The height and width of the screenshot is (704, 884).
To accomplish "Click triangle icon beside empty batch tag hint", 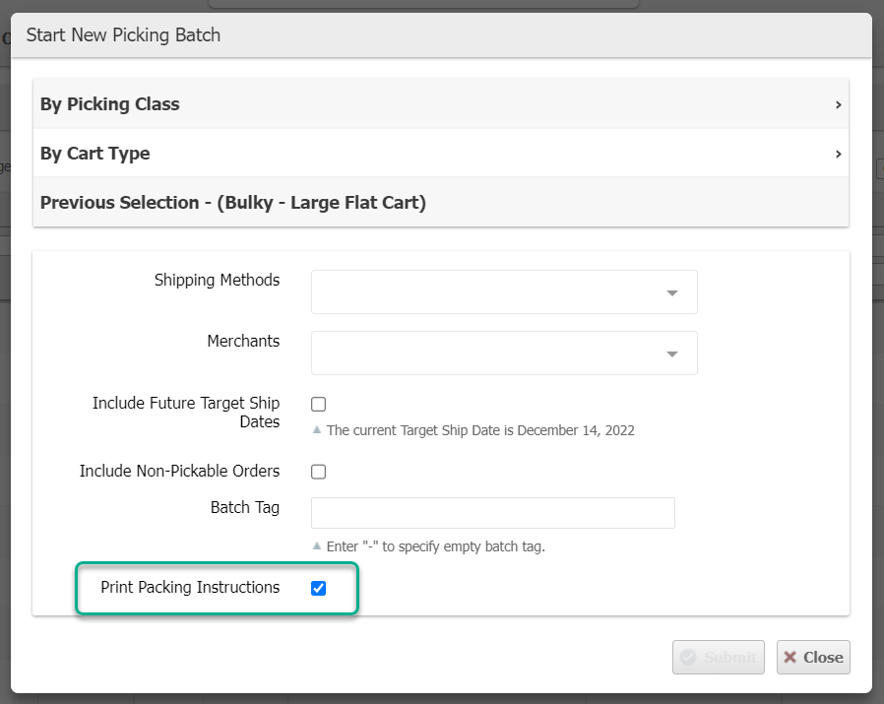I will coord(317,546).
